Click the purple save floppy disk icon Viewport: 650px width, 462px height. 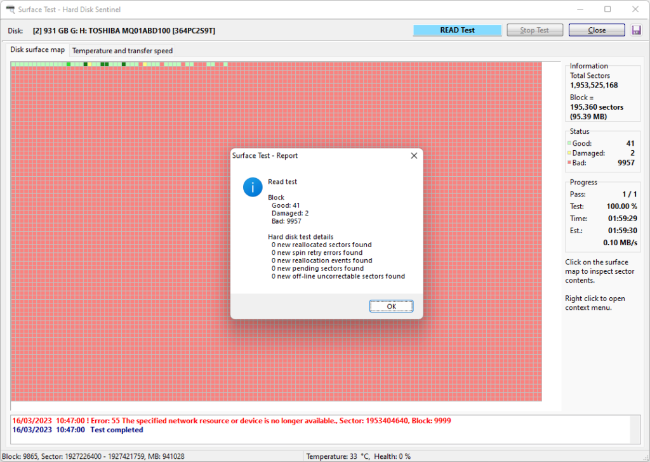tap(636, 30)
